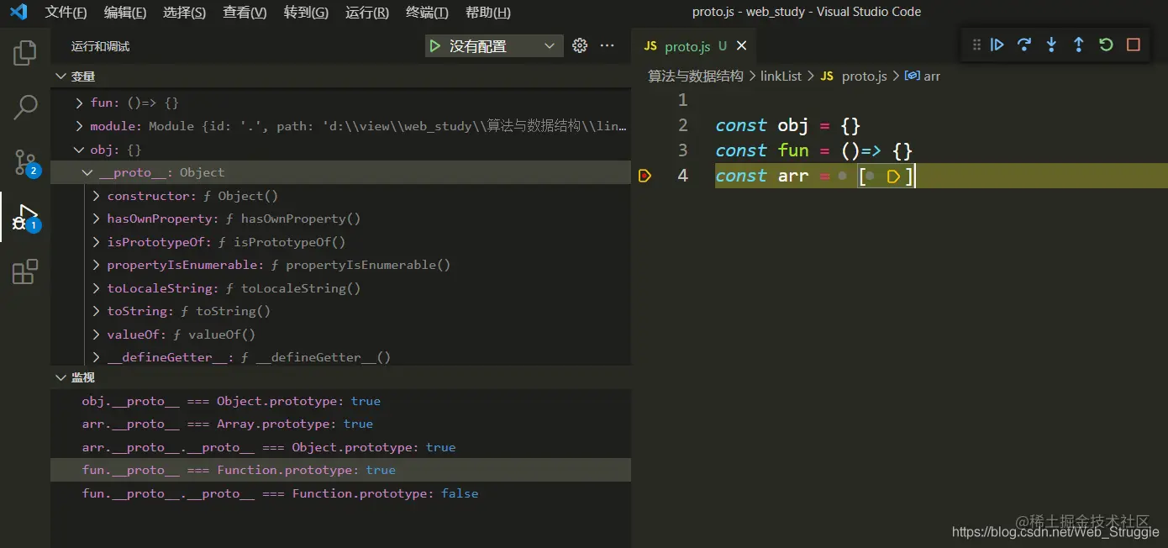Image resolution: width=1168 pixels, height=548 pixels.
Task: Open the Search view in activity bar
Action: [x=25, y=107]
